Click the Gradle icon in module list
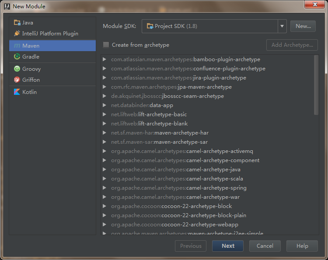Image resolution: width=328 pixels, height=260 pixels. pos(17,56)
